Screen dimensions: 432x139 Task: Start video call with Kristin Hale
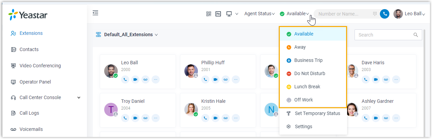[215, 118]
